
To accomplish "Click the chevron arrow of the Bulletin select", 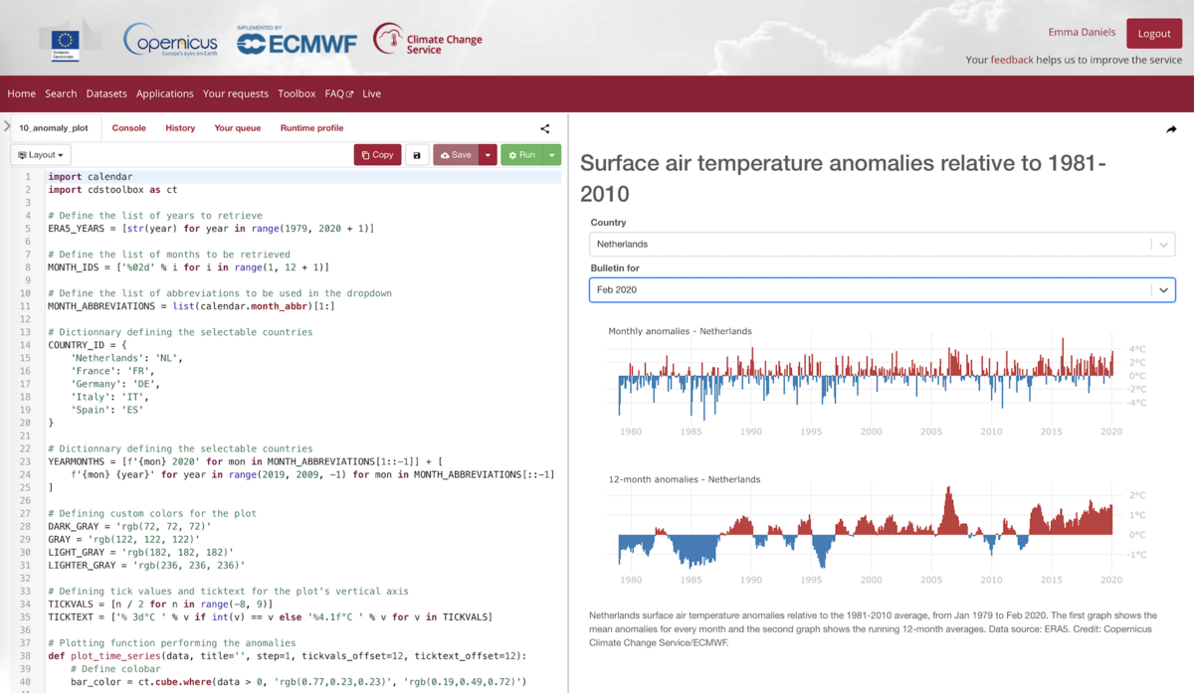I will 1163,290.
